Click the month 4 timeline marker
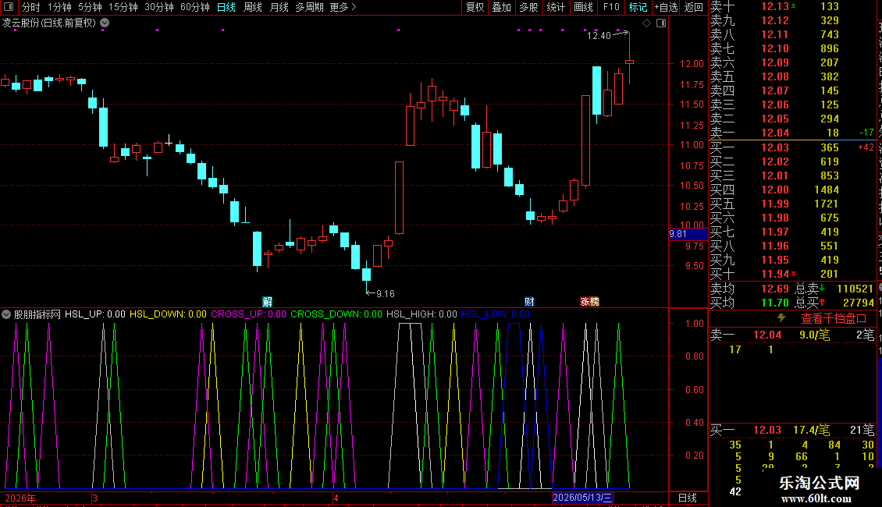 tap(336, 498)
